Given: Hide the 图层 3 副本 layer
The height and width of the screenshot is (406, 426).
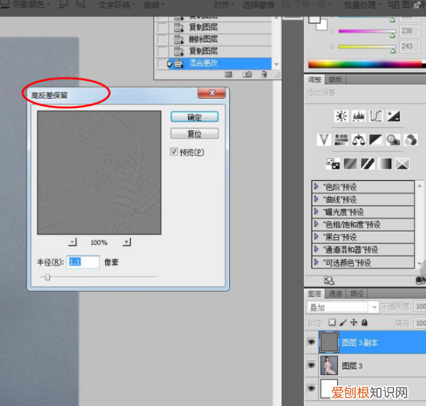Looking at the screenshot, I should coord(312,341).
